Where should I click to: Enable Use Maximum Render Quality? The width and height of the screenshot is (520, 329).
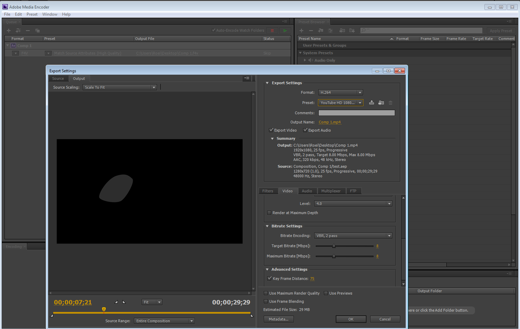coord(266,293)
